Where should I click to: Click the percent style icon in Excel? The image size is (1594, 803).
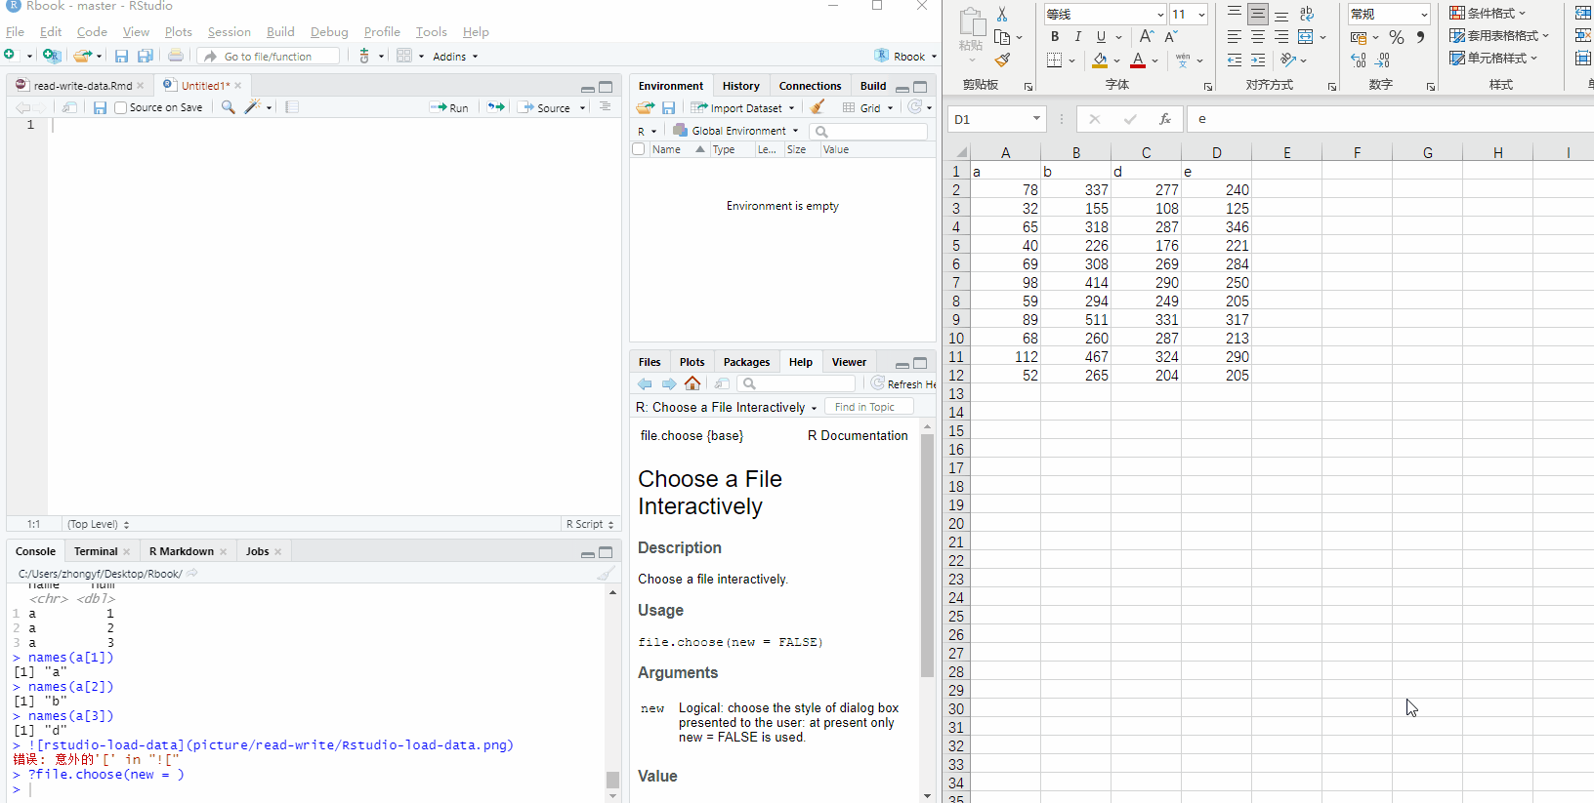(x=1396, y=37)
